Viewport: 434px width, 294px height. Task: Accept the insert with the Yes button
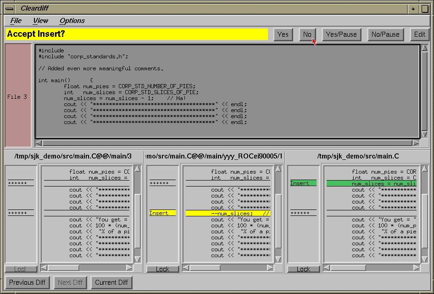283,34
